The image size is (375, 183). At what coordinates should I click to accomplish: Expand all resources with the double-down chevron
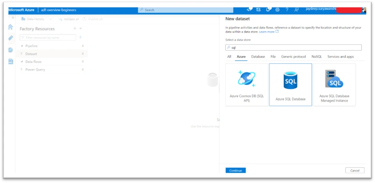[75, 29]
